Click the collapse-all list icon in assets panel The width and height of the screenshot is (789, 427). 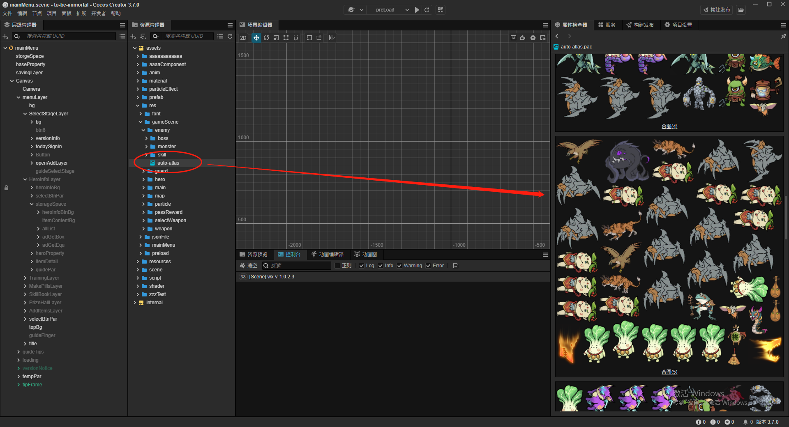click(x=220, y=36)
